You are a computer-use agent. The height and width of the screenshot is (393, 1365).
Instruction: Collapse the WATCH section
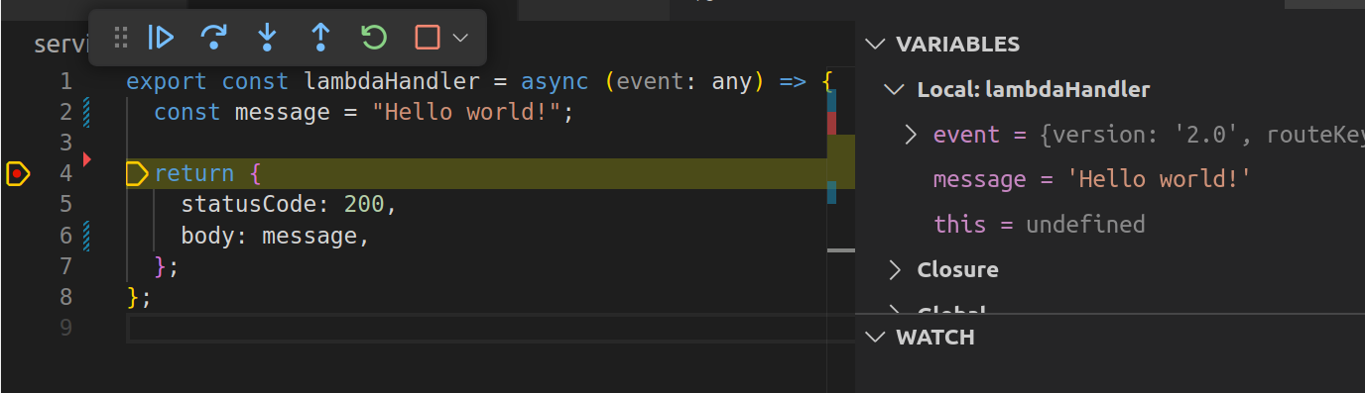click(x=875, y=337)
